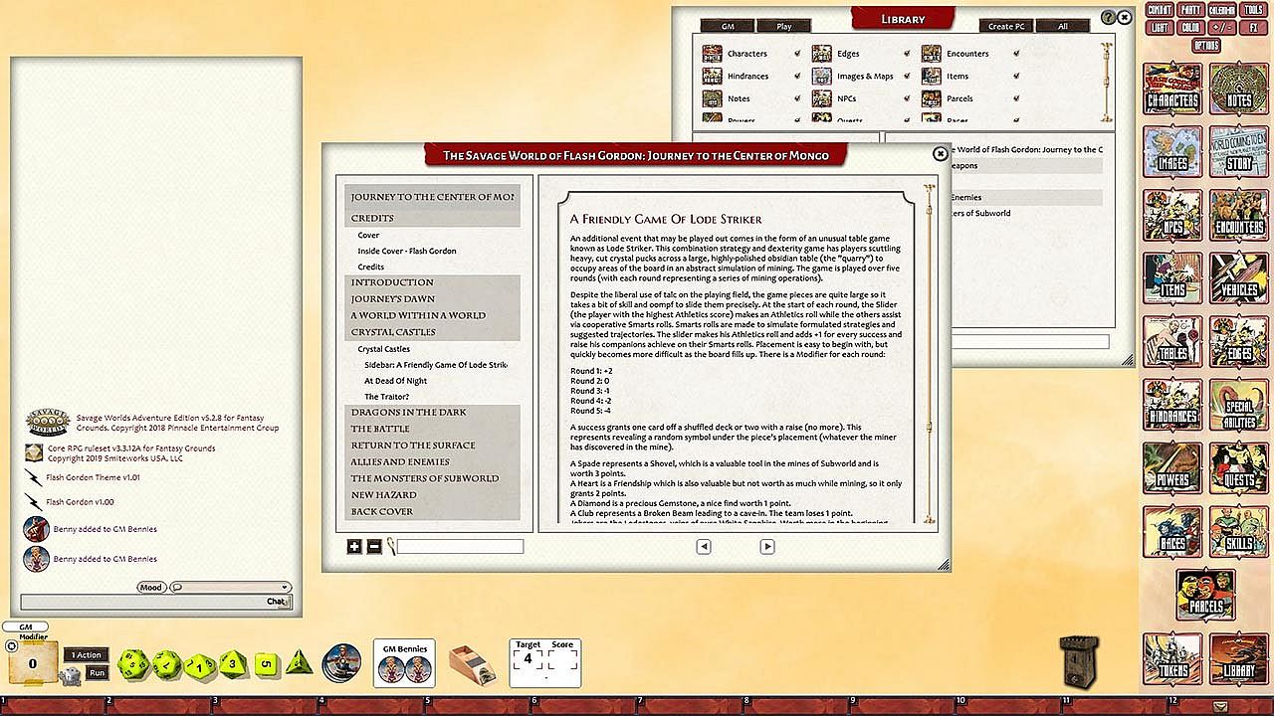
Task: Open the chat mode dropdown beside Mood
Action: pos(230,588)
